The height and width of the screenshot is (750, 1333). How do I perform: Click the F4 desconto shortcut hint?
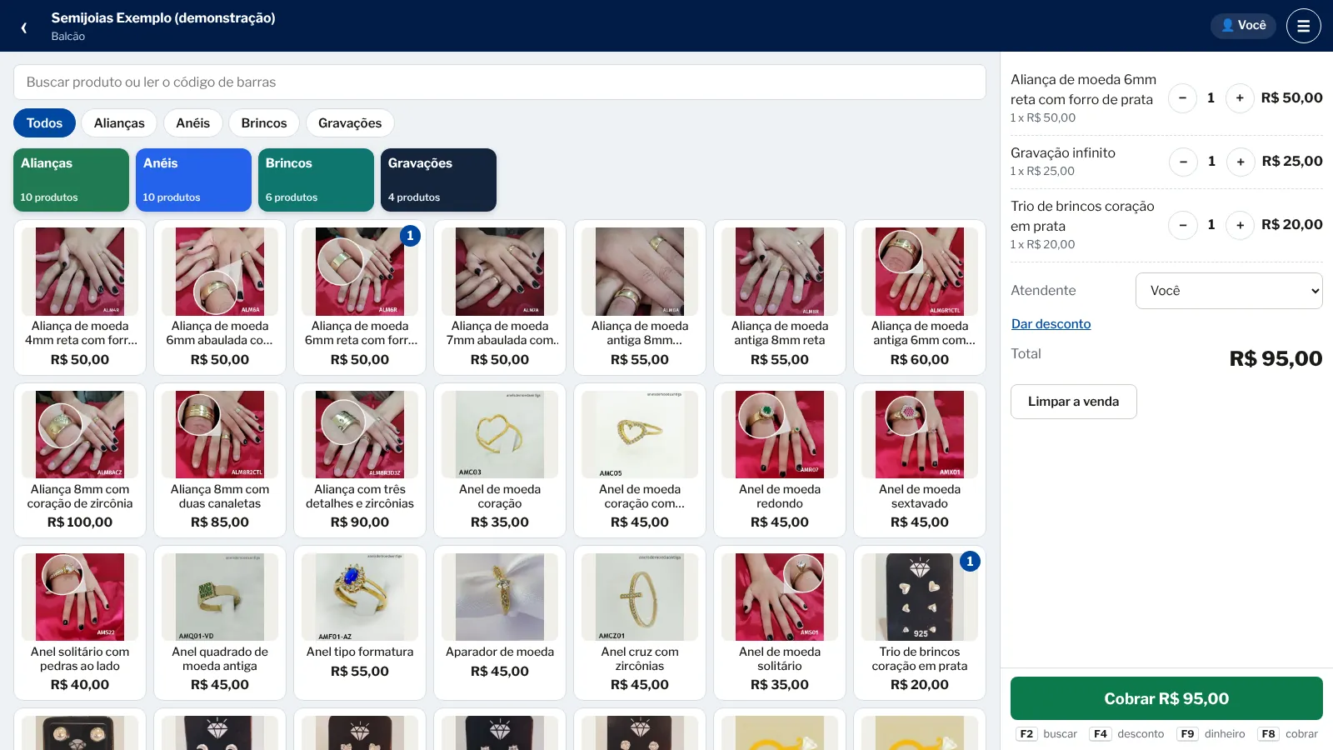[1126, 734]
